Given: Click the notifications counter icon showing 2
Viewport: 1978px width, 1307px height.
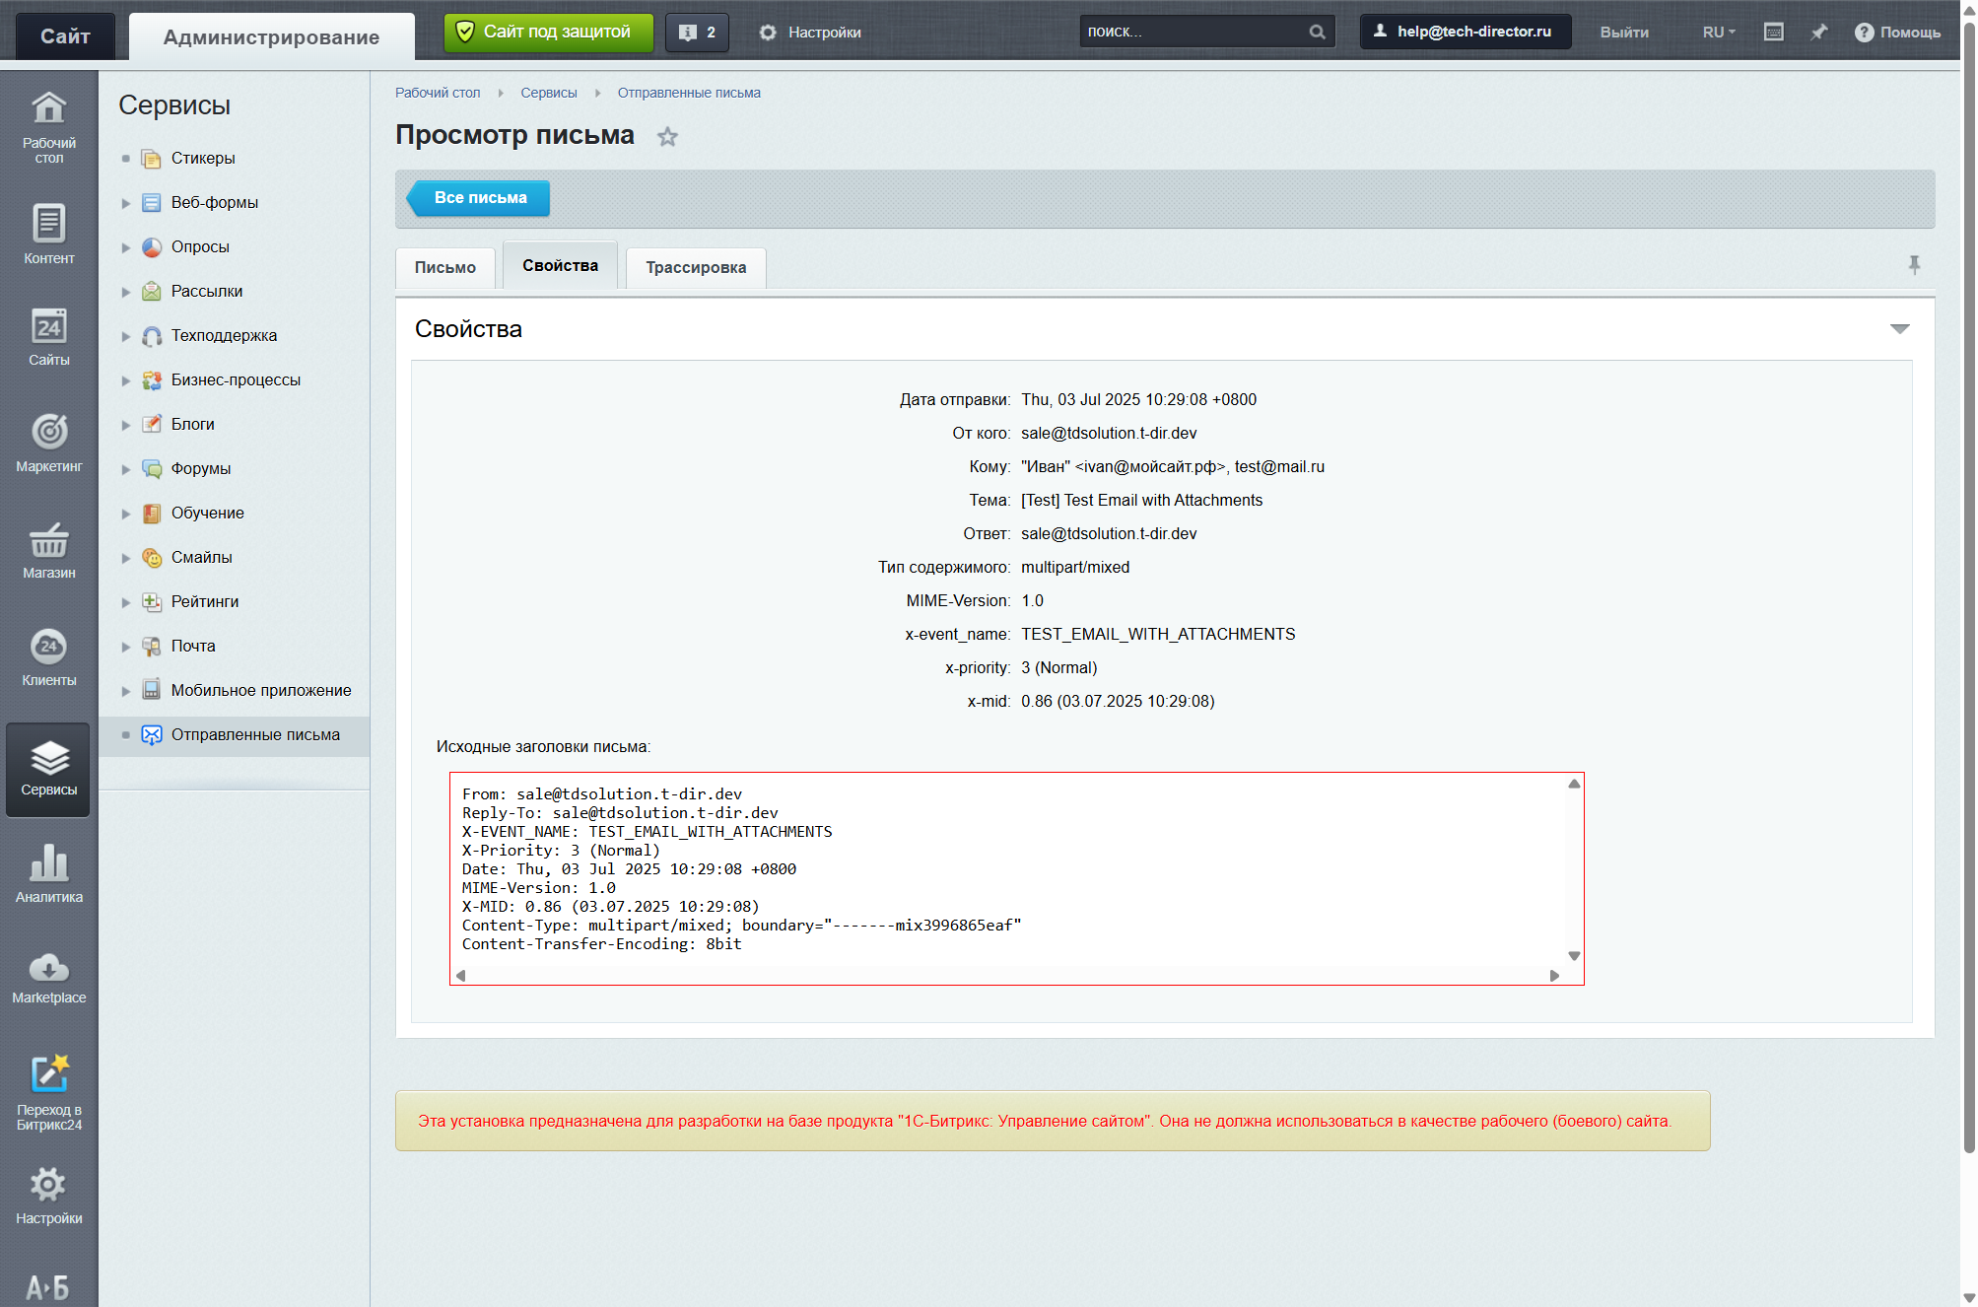Looking at the screenshot, I should pos(697,33).
